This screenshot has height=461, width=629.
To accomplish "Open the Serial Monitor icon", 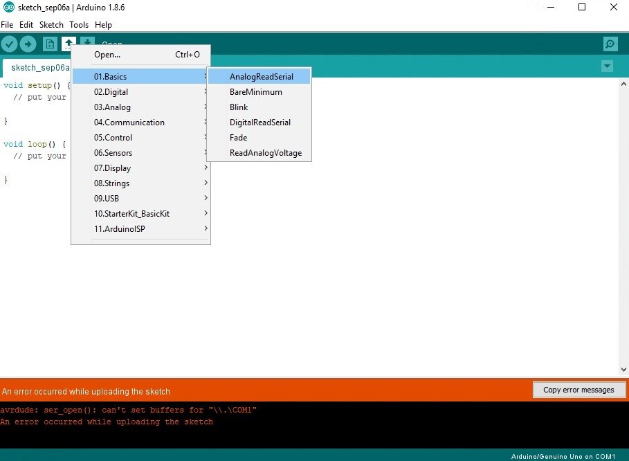I will tap(610, 44).
